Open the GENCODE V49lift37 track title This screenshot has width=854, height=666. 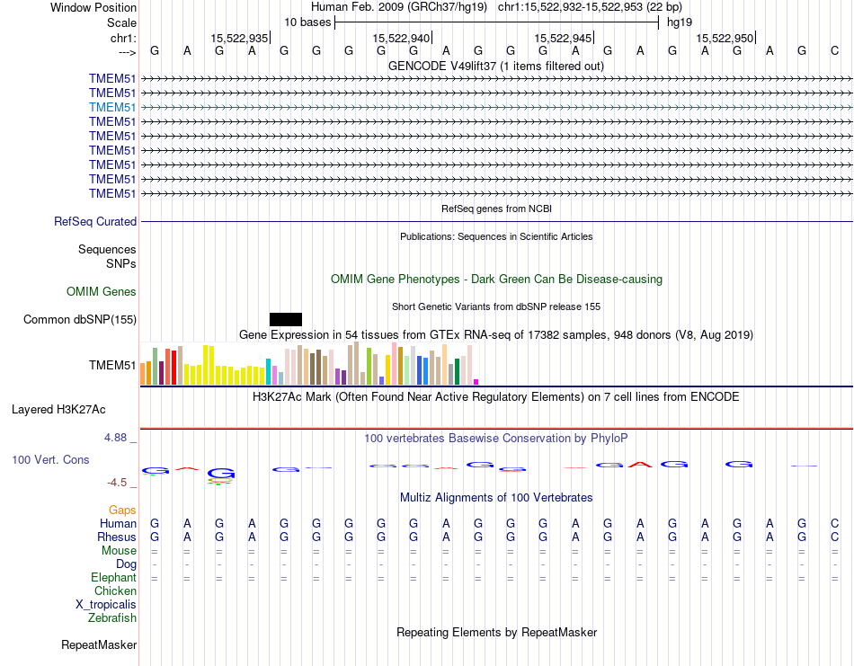coord(495,67)
